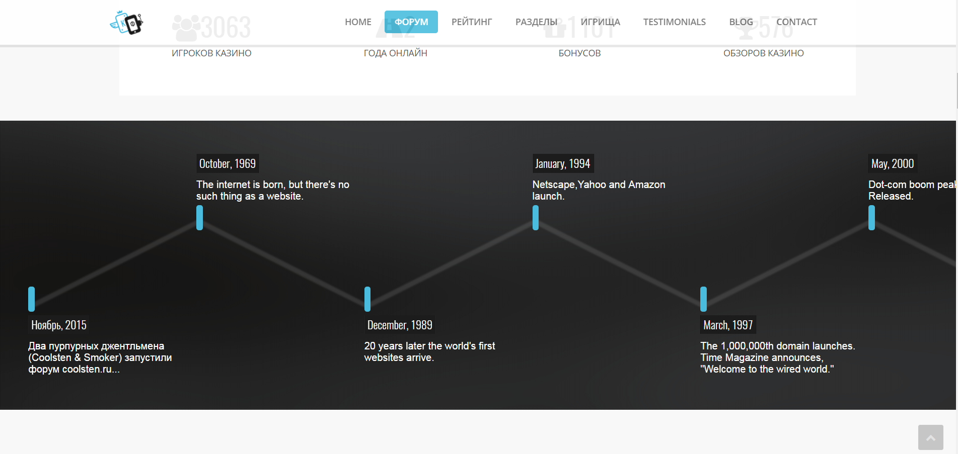Open the BLOG menu link
This screenshot has height=454, width=958.
point(741,22)
